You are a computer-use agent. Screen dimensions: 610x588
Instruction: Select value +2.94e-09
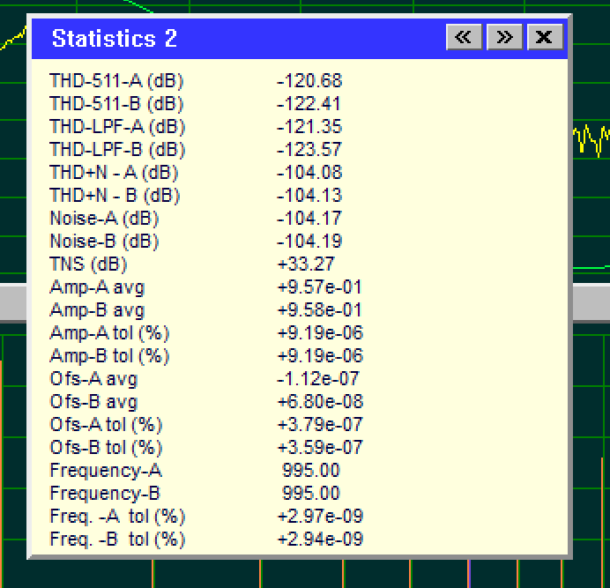click(x=320, y=539)
